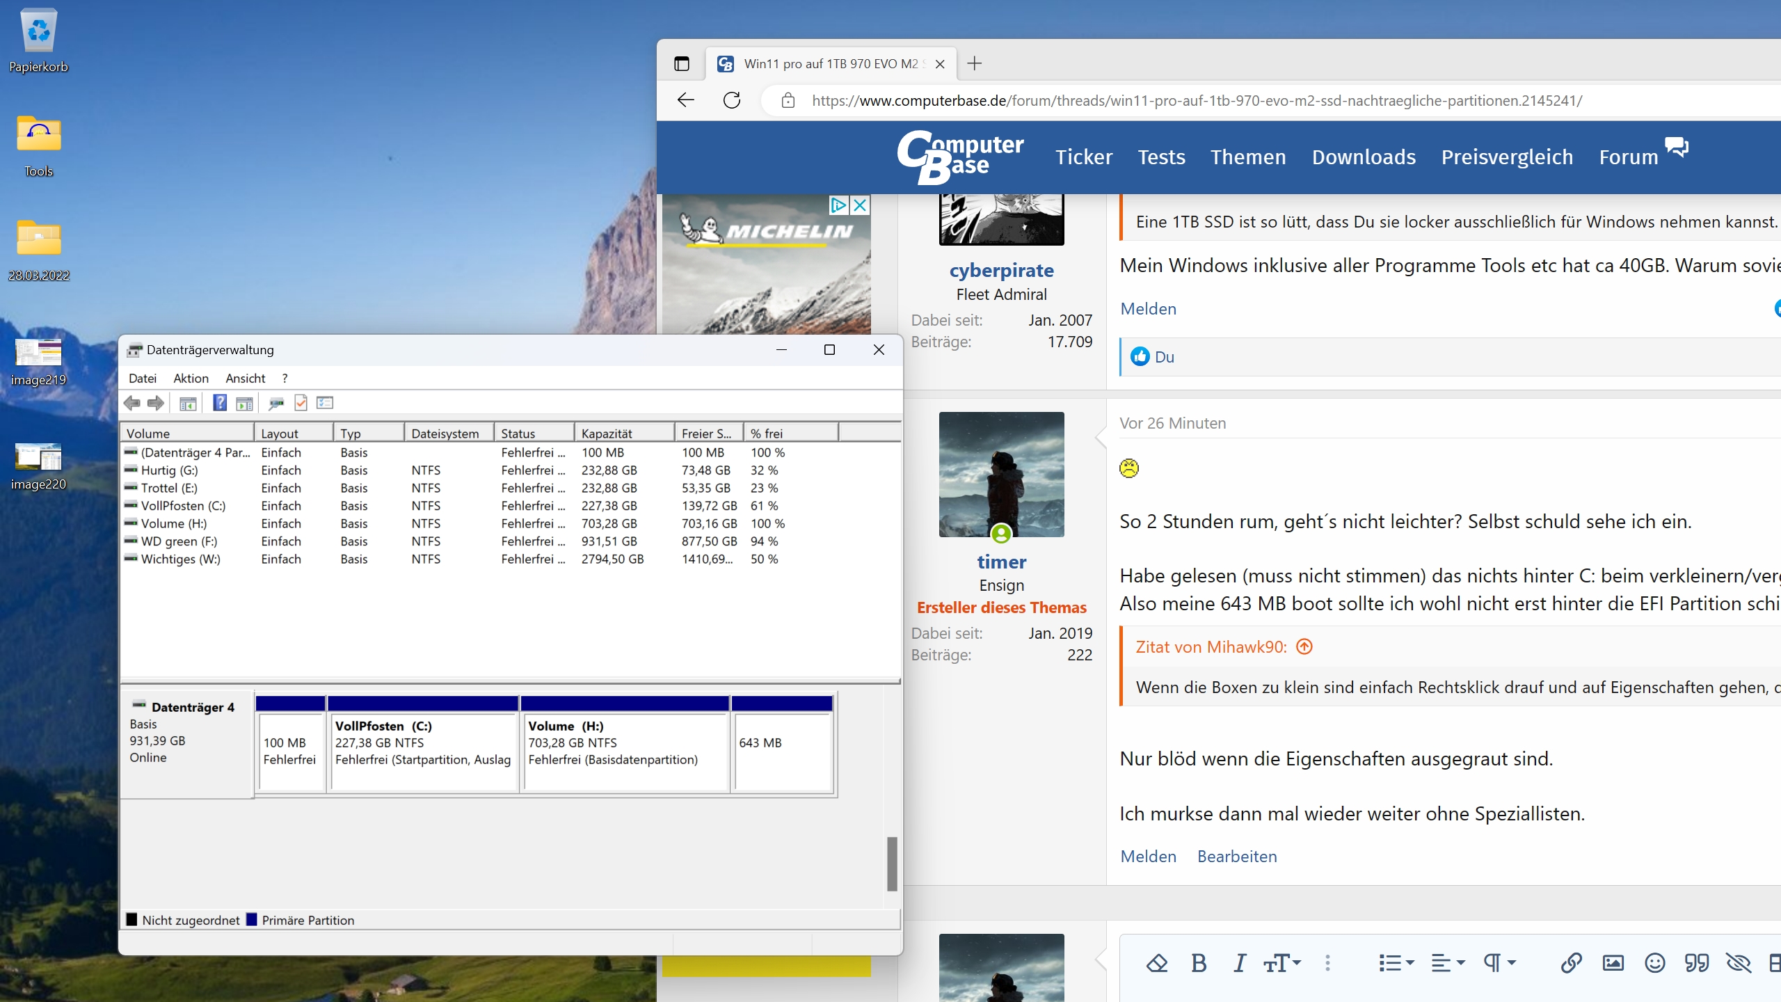Image resolution: width=1781 pixels, height=1002 pixels.
Task: Select the VollPfosten (C:) partition block
Action: pyautogui.click(x=423, y=751)
